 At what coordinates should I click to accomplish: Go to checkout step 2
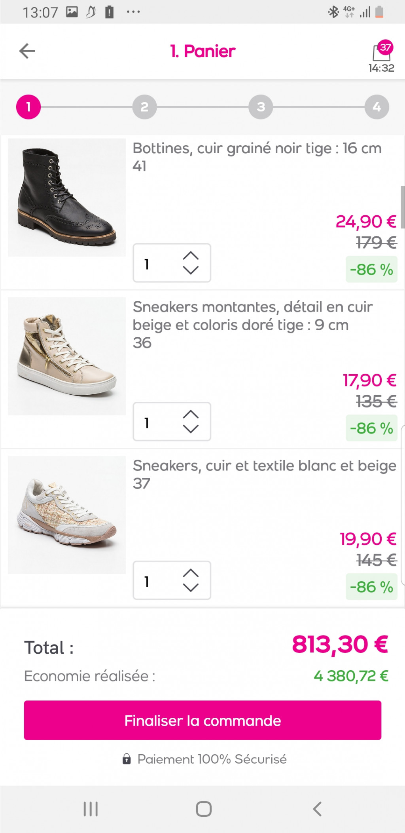[144, 107]
